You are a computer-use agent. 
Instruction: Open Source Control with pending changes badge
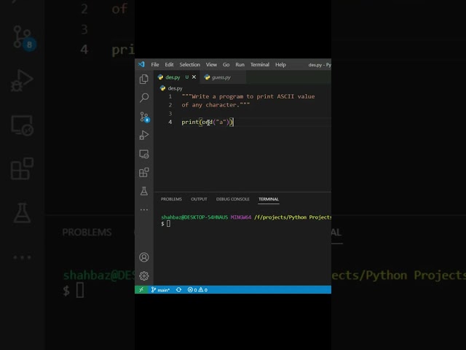point(144,117)
